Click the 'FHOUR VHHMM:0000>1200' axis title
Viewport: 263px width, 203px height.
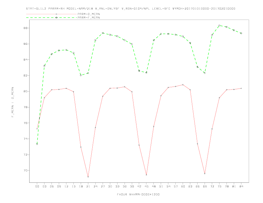[138, 194]
